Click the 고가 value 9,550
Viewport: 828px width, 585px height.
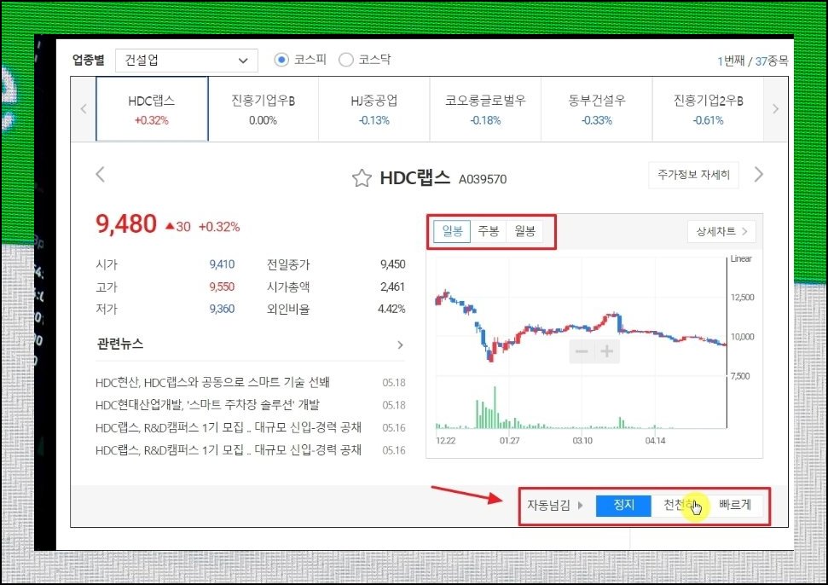(222, 287)
